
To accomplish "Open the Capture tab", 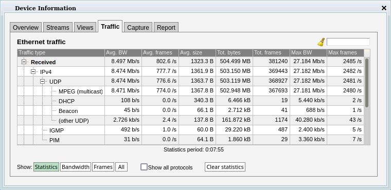I will tap(138, 27).
